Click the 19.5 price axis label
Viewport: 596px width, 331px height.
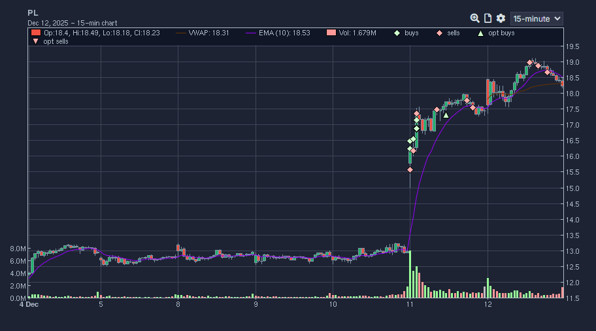click(572, 47)
